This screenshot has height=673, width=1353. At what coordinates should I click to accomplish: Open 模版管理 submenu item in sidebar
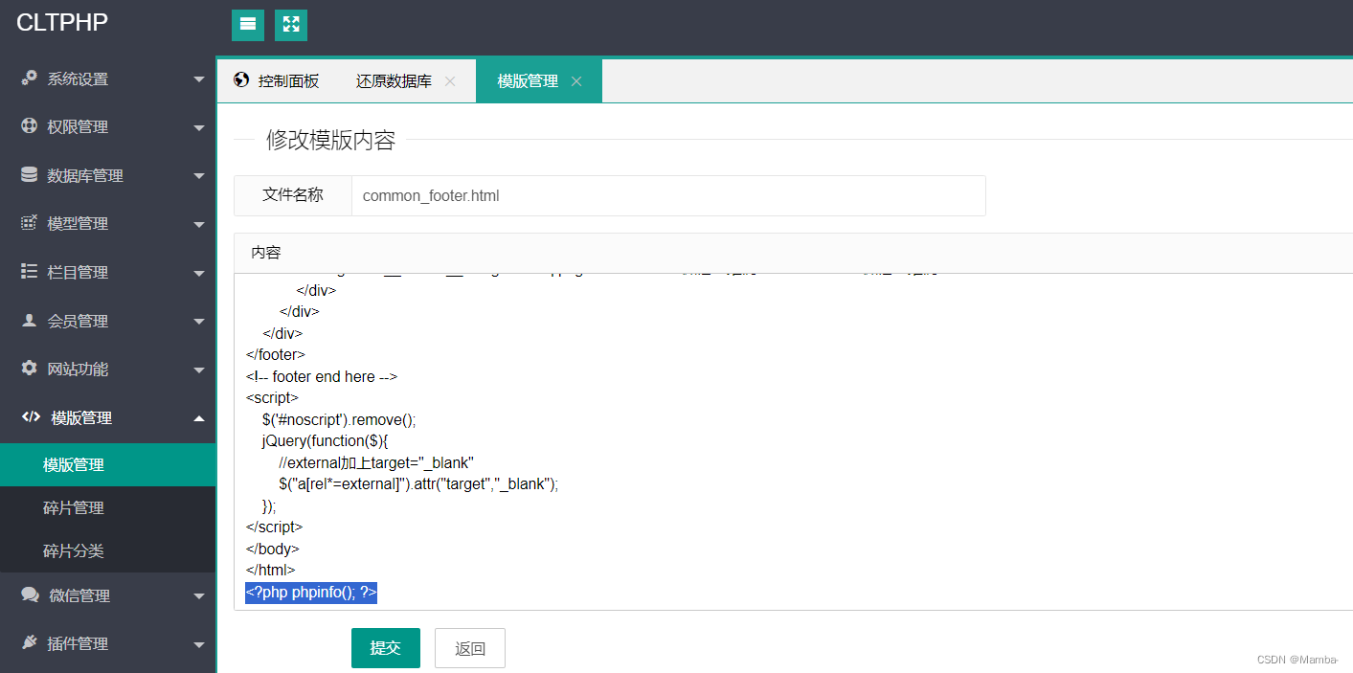pyautogui.click(x=107, y=464)
